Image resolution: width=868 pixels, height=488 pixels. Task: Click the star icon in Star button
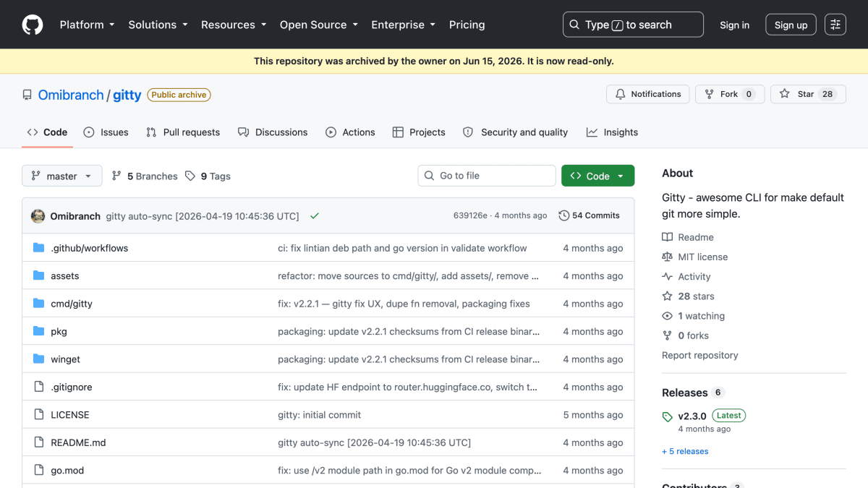click(785, 94)
